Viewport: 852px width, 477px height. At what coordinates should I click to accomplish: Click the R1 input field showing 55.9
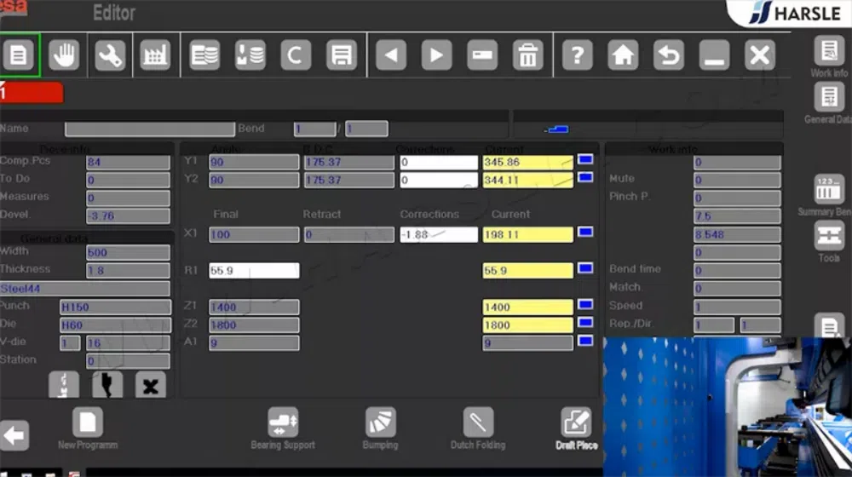click(x=254, y=271)
